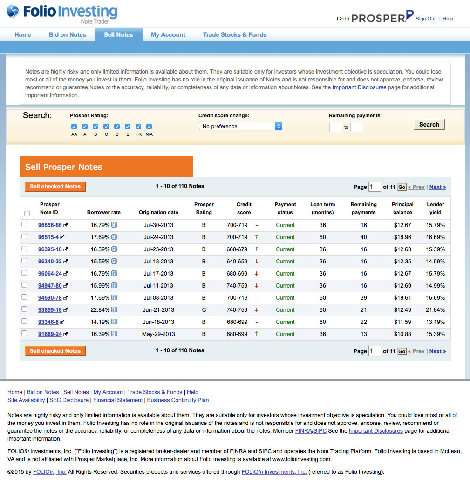Open Important Disclosures link in top notice
Viewport: 470px width, 484px height.
point(360,87)
